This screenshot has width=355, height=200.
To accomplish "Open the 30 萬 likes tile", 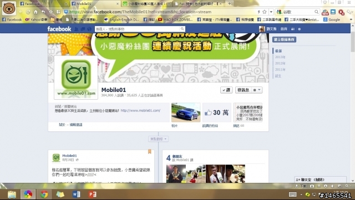I will pos(217,112).
